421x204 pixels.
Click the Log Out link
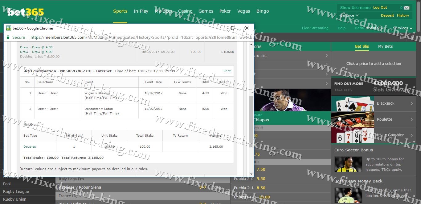pyautogui.click(x=380, y=8)
